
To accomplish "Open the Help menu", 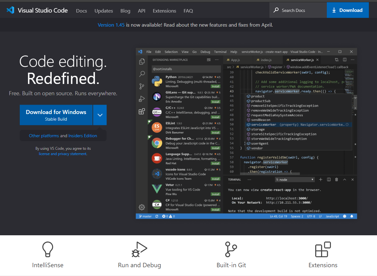I will point(234,52).
